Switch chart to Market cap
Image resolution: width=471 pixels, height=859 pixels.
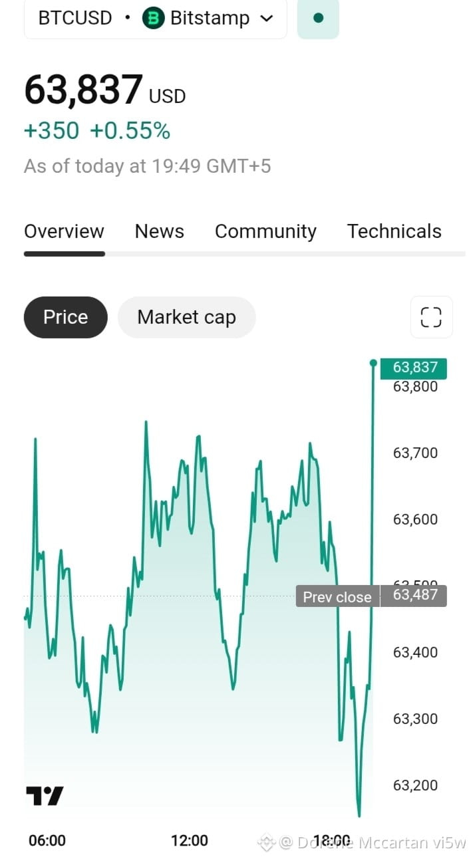pyautogui.click(x=186, y=317)
